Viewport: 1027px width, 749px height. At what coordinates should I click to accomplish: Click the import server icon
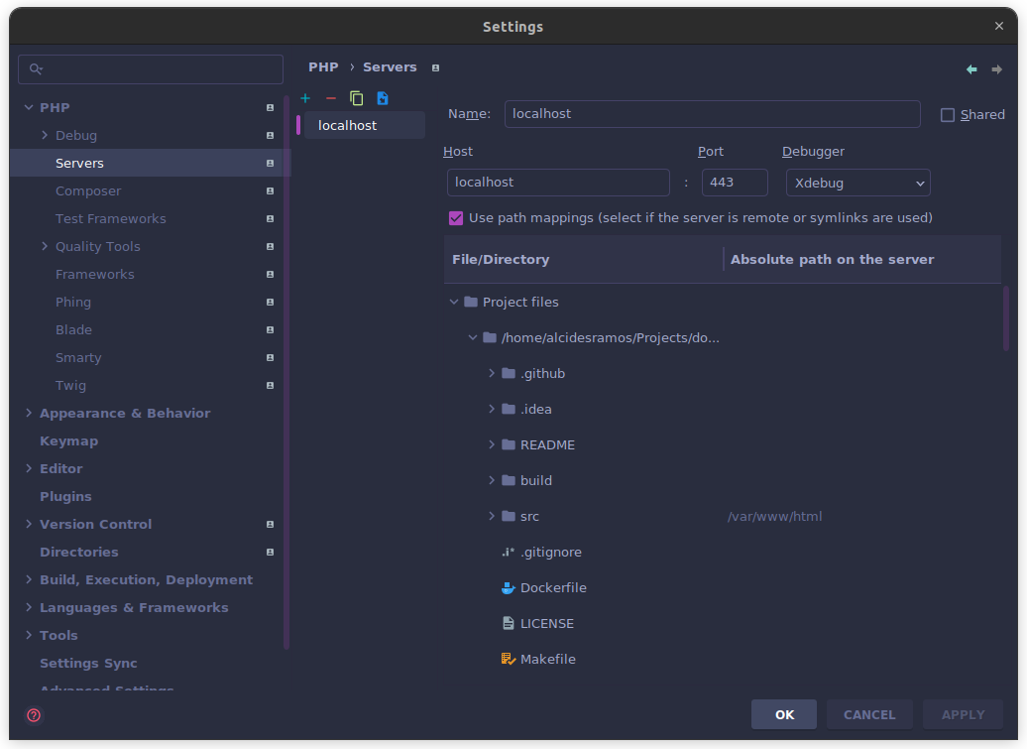pyautogui.click(x=383, y=98)
